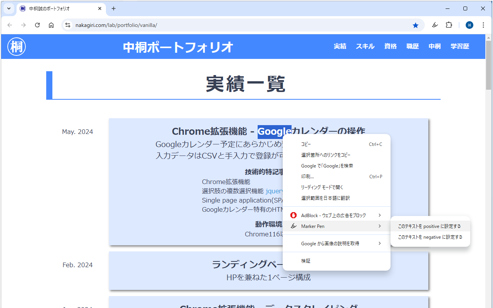This screenshot has height=308, width=493.
Task: Click the Marker Pen icon in context menu
Action: (293, 226)
